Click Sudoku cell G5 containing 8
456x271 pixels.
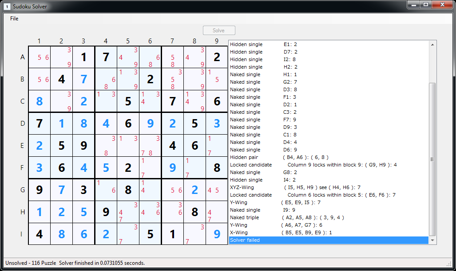point(128,190)
